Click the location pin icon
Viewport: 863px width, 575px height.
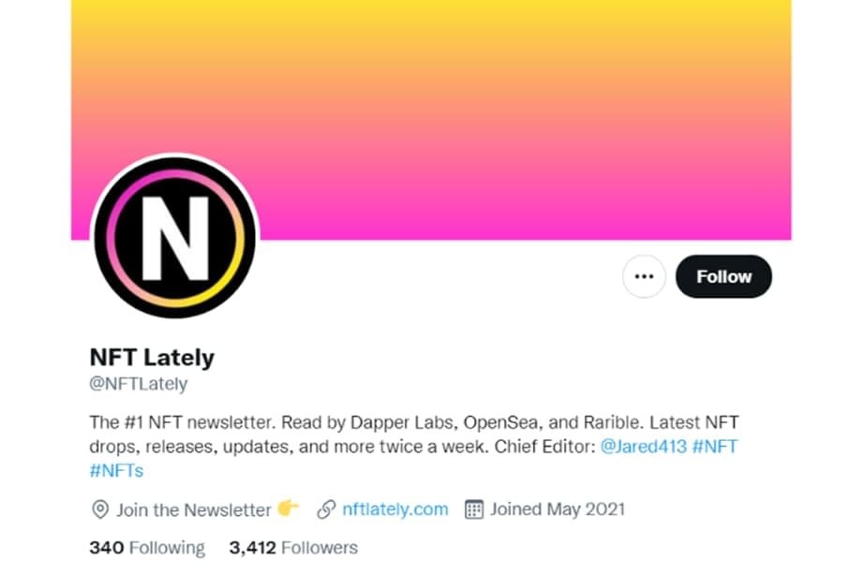pyautogui.click(x=99, y=509)
